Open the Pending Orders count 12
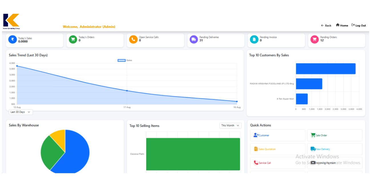 coord(322,40)
